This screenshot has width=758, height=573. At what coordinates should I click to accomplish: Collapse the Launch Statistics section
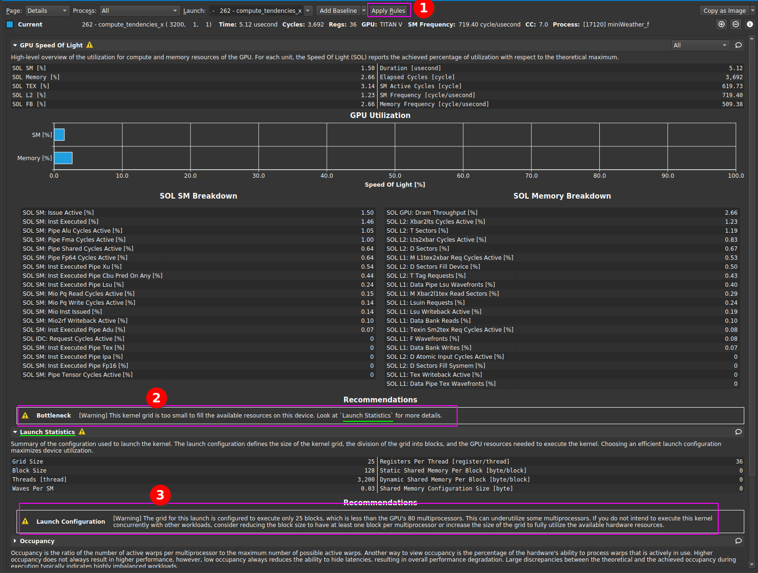[15, 432]
